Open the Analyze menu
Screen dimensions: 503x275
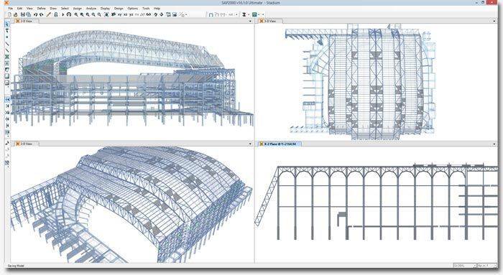(x=91, y=9)
